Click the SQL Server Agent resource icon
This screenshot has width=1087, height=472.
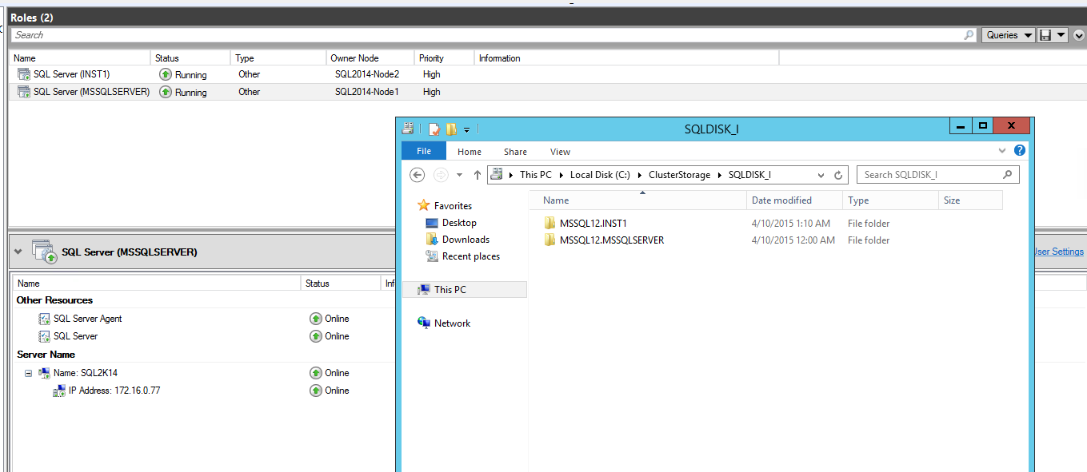coord(44,319)
